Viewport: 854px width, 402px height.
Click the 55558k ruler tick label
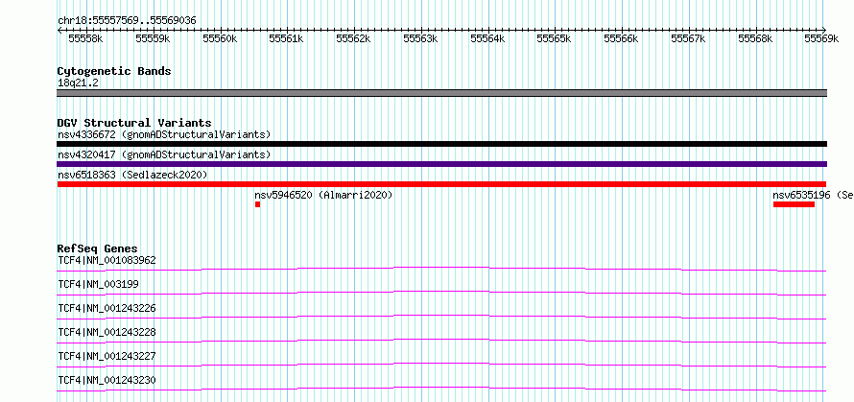86,38
